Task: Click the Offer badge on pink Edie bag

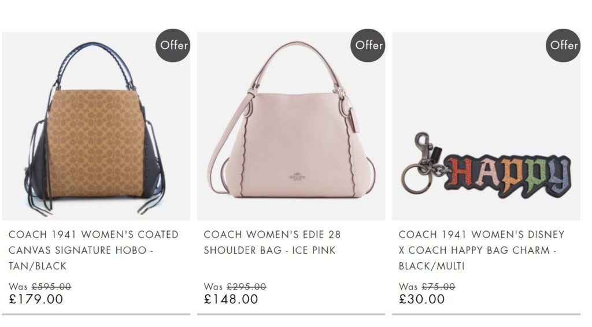Action: point(368,46)
